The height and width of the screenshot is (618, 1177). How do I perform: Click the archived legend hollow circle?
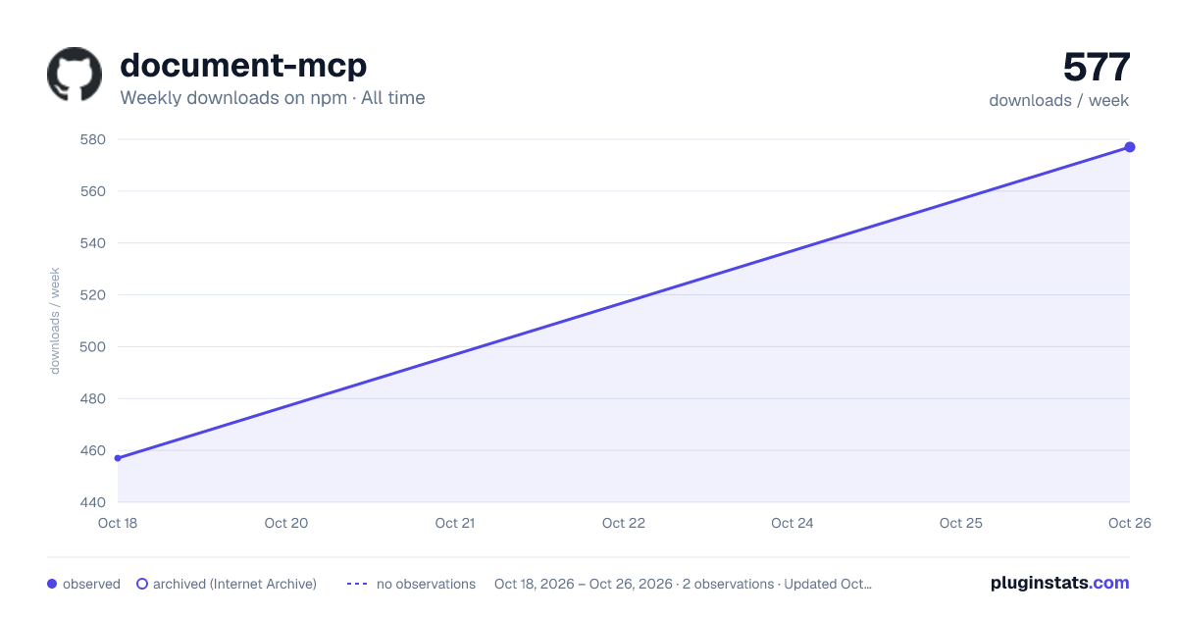142,584
